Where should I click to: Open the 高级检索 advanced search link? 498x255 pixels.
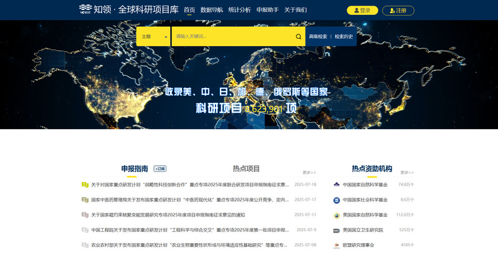coord(318,36)
